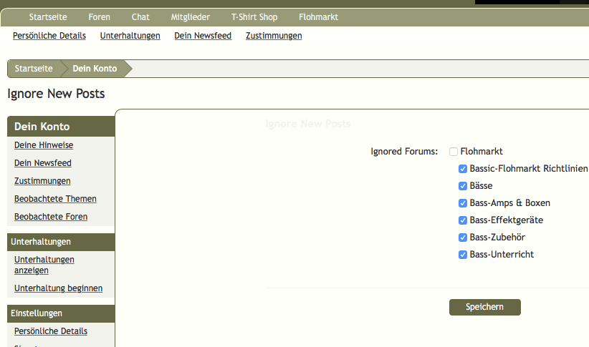Check the Flohmarkt ignored forum checkbox
The image size is (589, 347).
[454, 152]
